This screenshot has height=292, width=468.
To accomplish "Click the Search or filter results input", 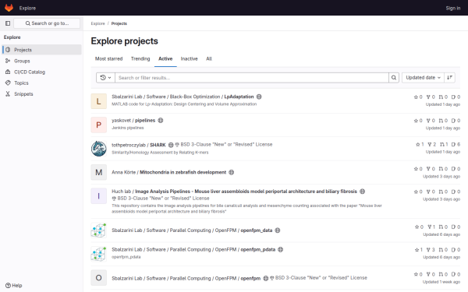I will [x=252, y=78].
